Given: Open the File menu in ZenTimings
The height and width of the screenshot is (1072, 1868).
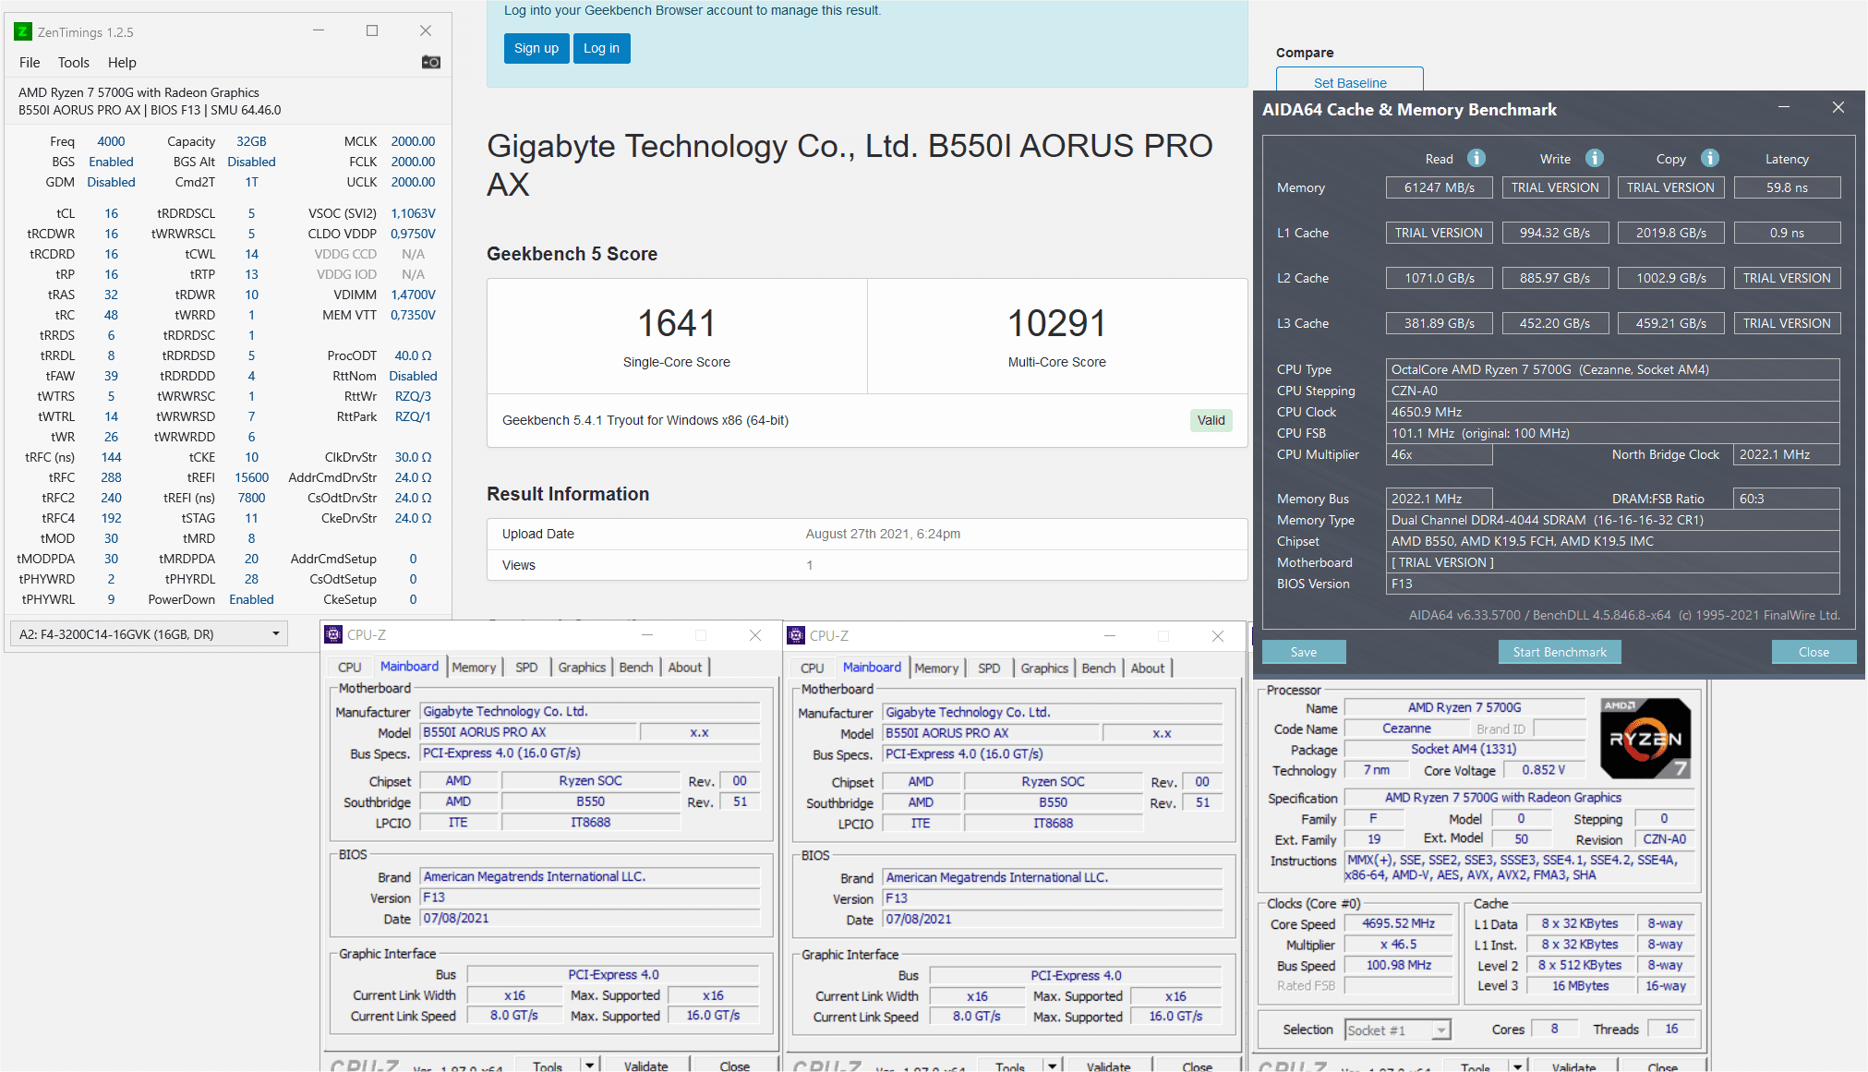Looking at the screenshot, I should point(30,63).
